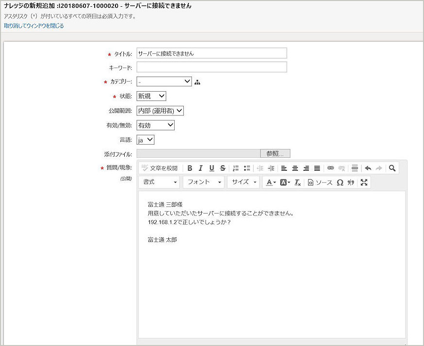
Task: Toggle source view (ソース)
Action: tap(320, 182)
